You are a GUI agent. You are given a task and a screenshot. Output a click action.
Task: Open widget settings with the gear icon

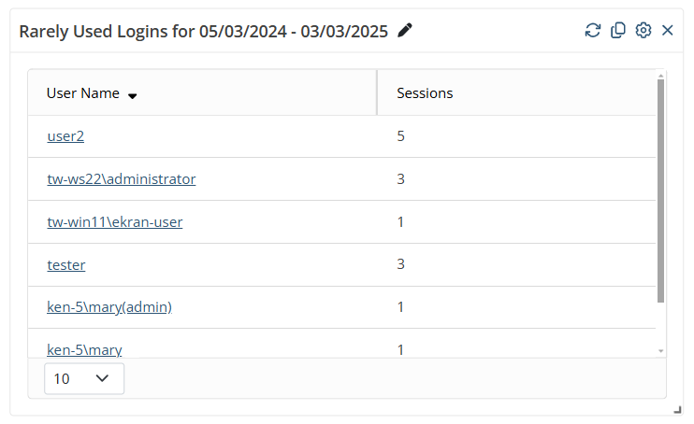(x=643, y=30)
